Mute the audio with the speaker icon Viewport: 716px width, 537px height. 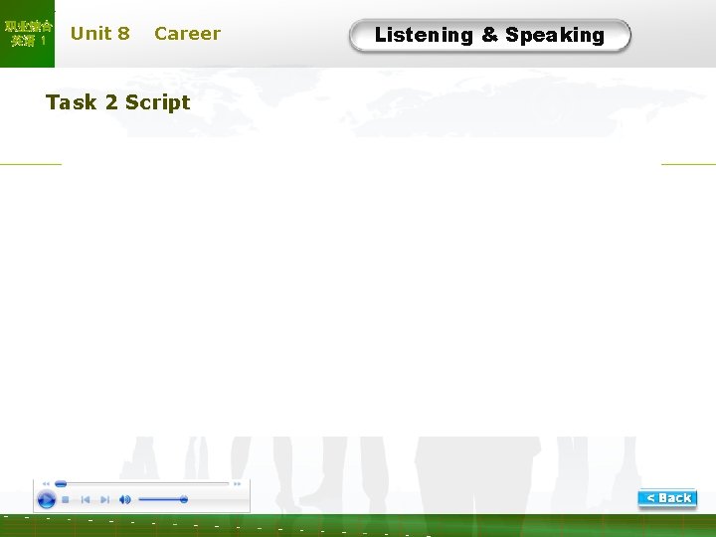tap(124, 500)
